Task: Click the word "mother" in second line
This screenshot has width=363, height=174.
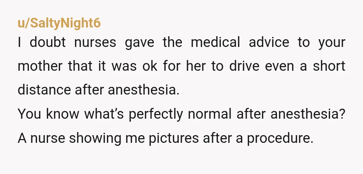Action: coord(40,66)
